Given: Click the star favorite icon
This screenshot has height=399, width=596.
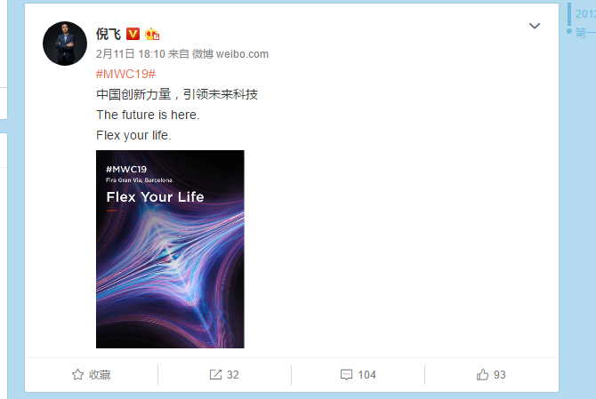Looking at the screenshot, I should pyautogui.click(x=77, y=375).
